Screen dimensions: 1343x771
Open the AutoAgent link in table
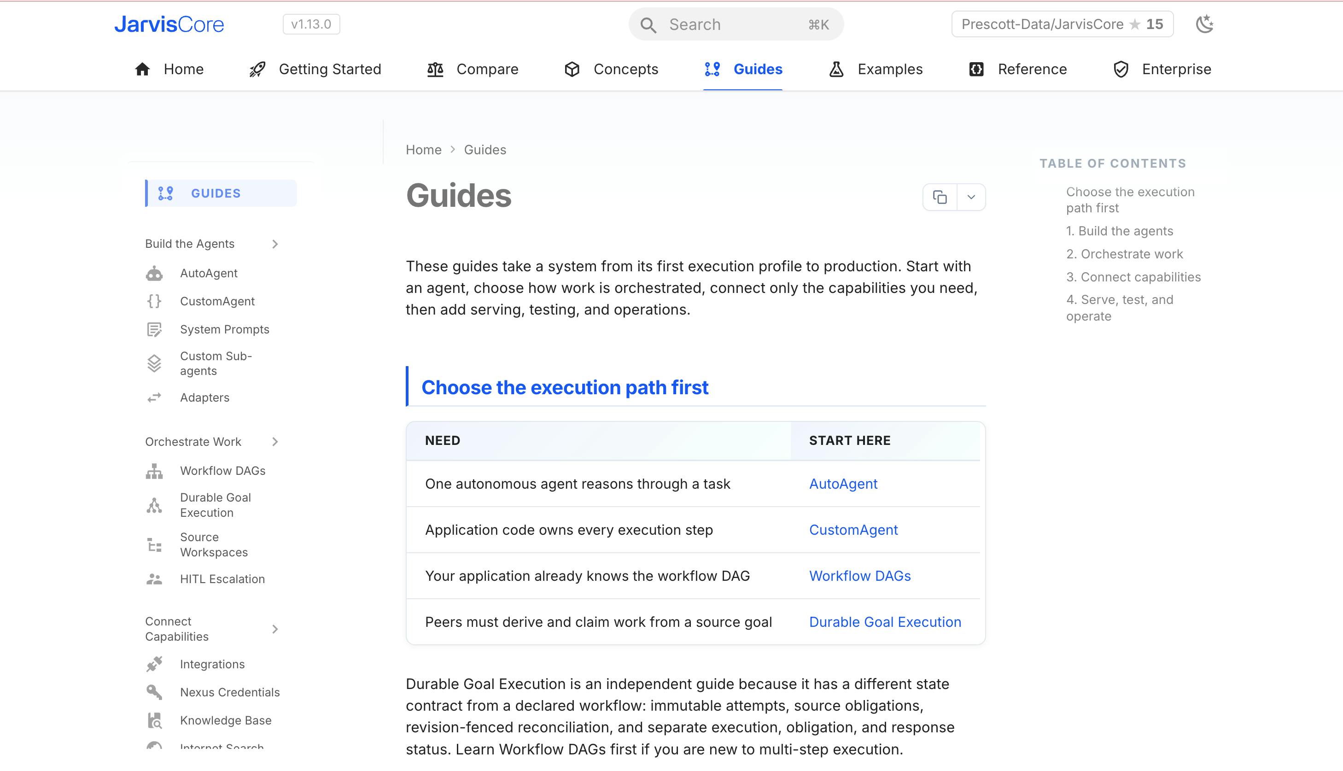pyautogui.click(x=843, y=484)
